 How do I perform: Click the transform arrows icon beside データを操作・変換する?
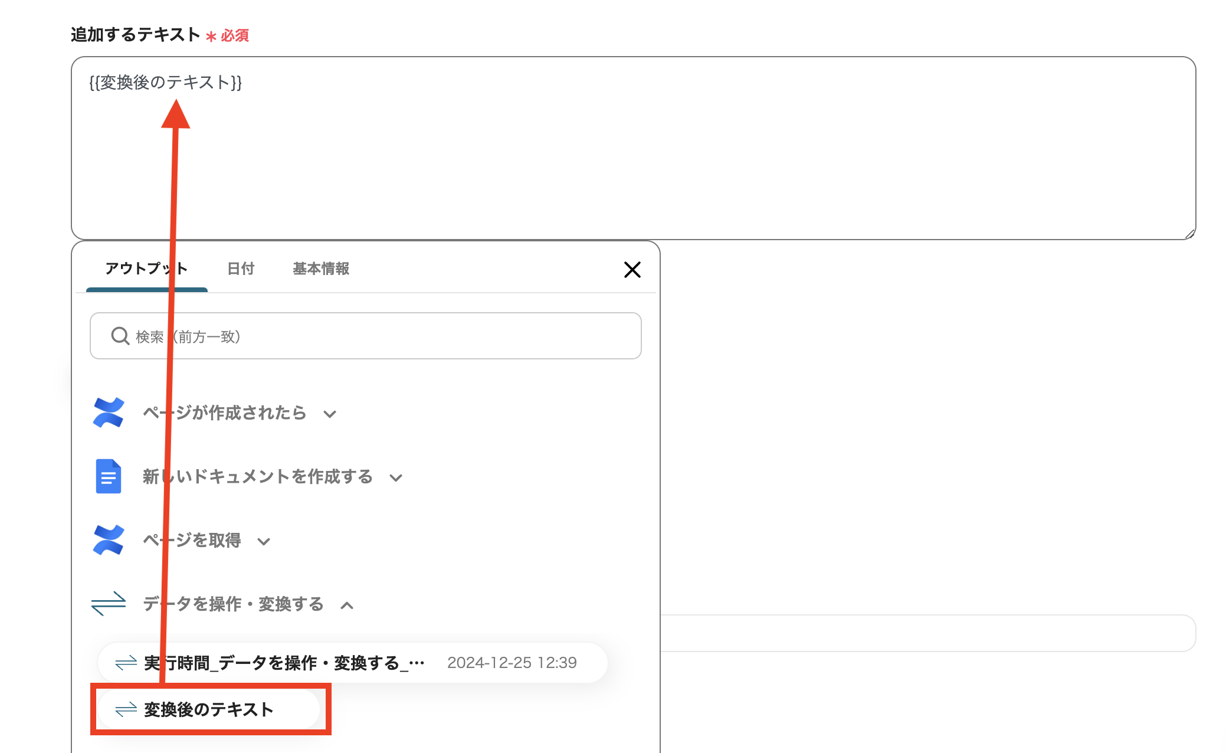click(x=109, y=604)
